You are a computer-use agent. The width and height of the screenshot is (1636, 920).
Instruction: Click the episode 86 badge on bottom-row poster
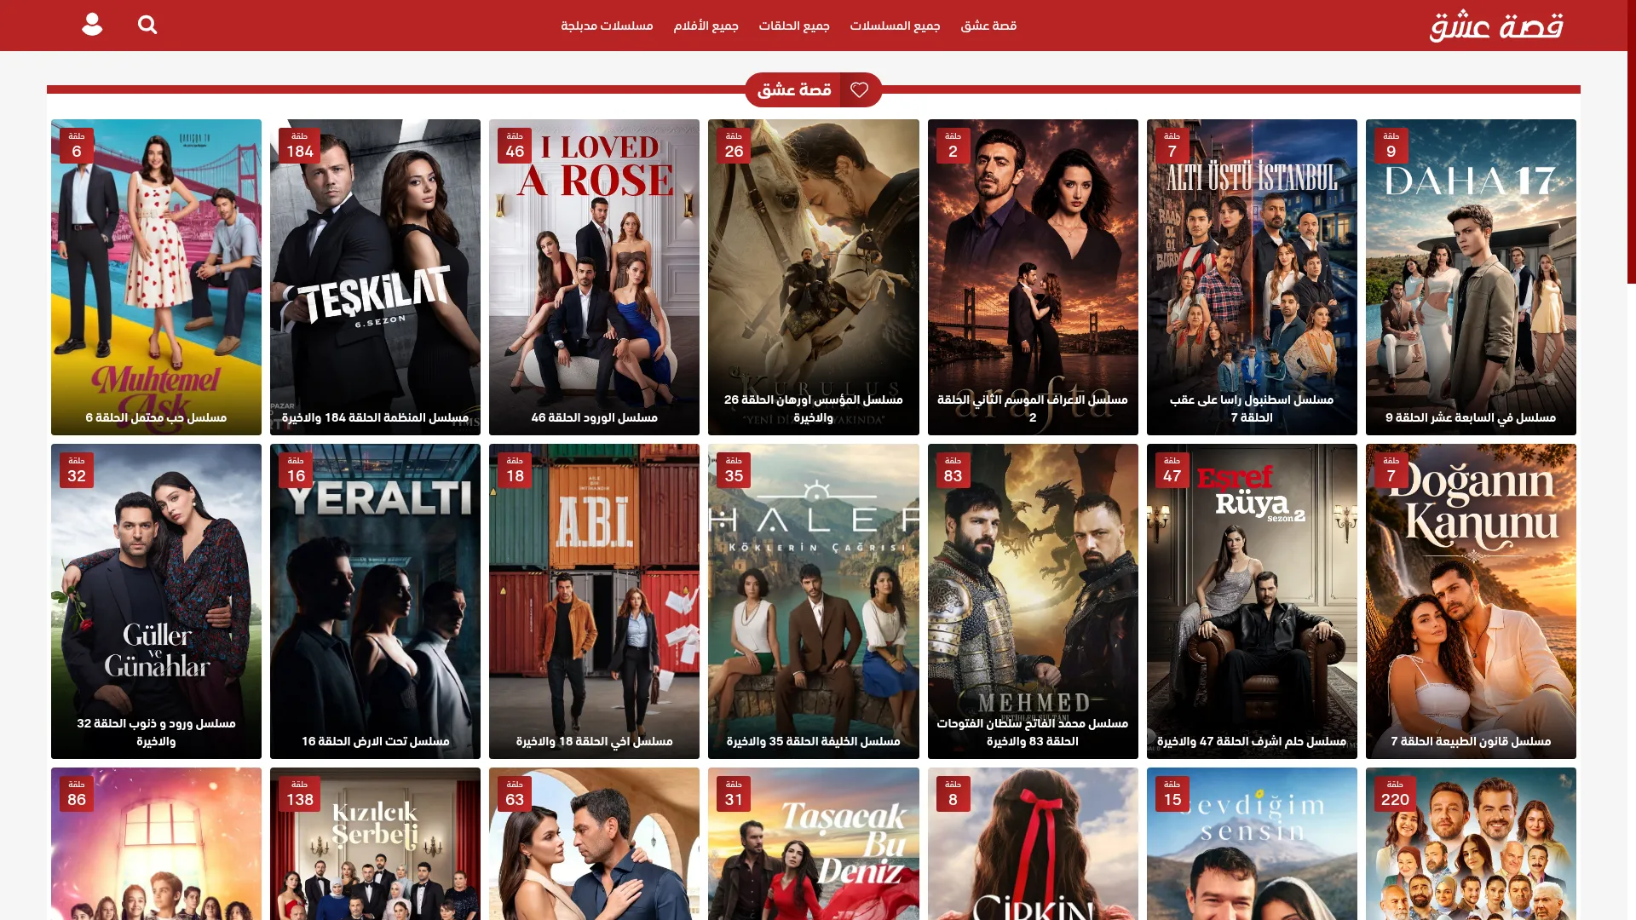[x=77, y=794]
